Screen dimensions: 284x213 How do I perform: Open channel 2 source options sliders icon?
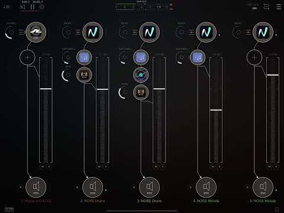[x=78, y=32]
